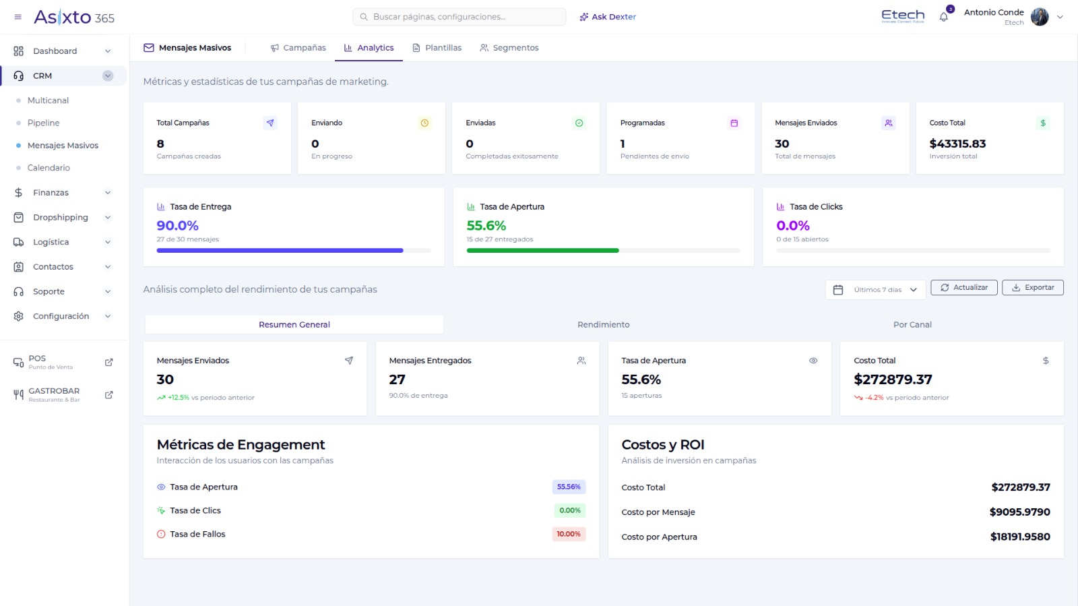1078x606 pixels.
Task: Open the Plantillas tab
Action: [437, 48]
